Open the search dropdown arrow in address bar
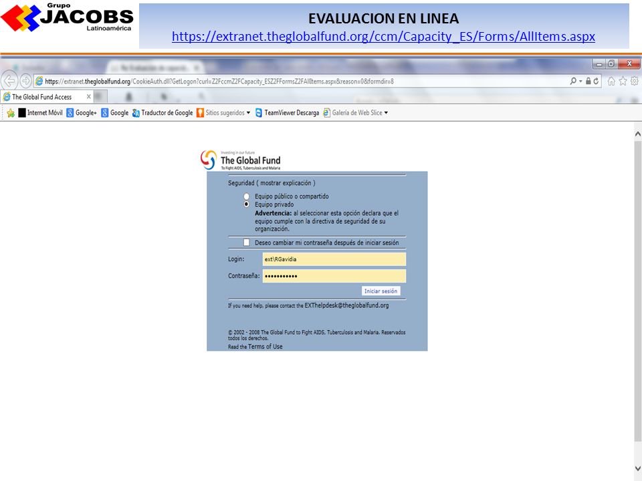Screen dimensions: 642x481 580,81
